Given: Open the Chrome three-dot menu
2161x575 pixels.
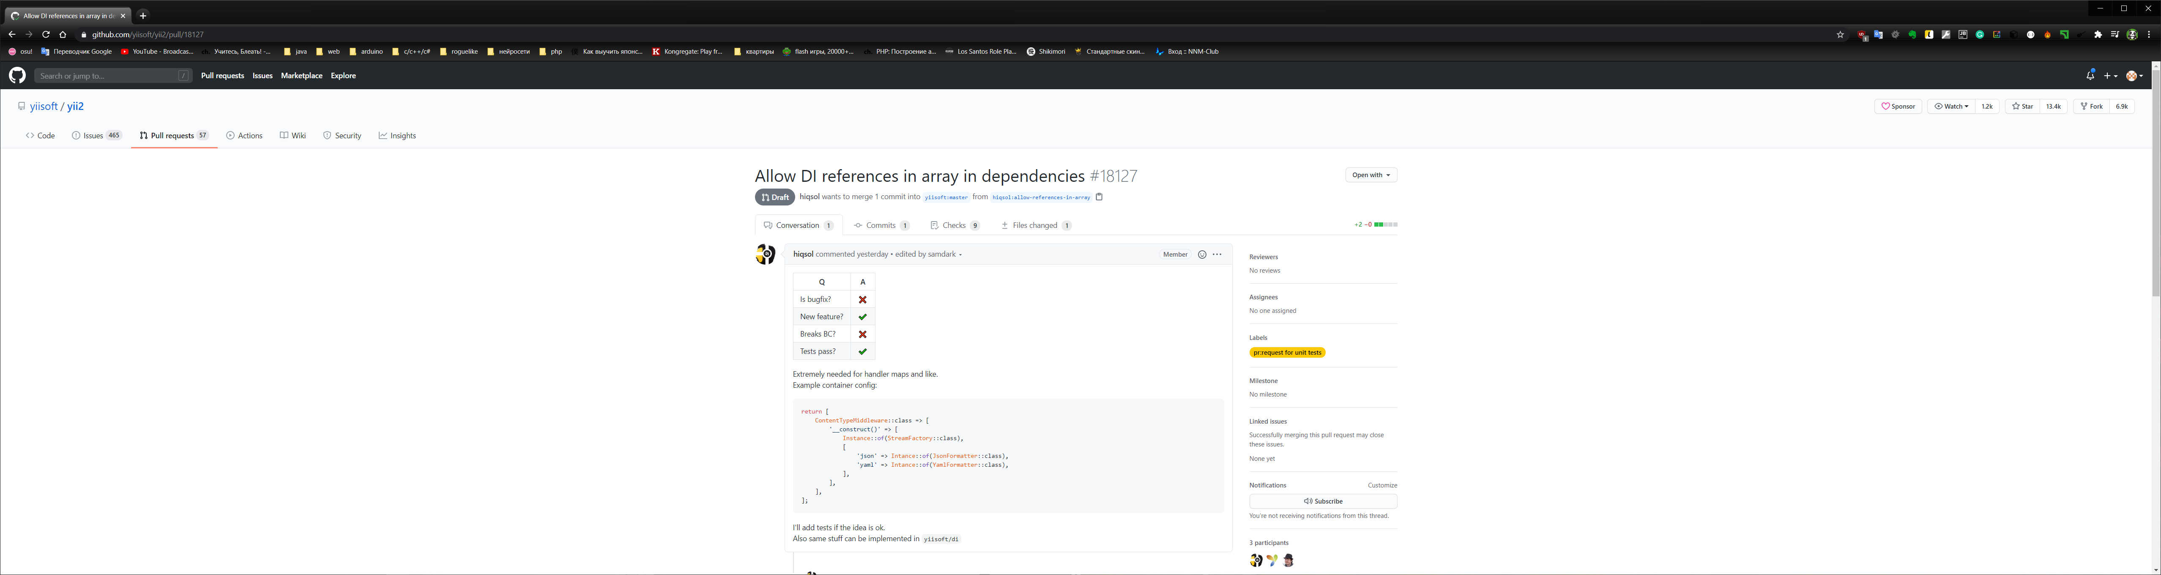Looking at the screenshot, I should click(x=2148, y=34).
